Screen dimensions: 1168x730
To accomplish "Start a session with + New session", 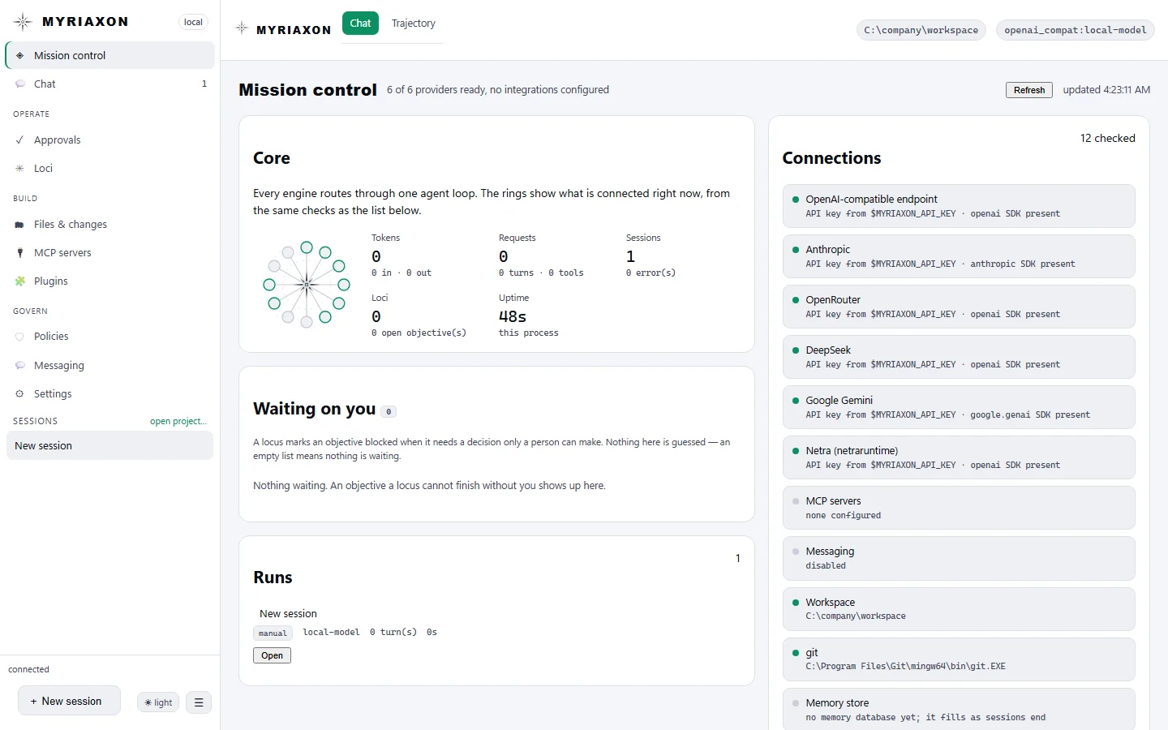I will (69, 701).
